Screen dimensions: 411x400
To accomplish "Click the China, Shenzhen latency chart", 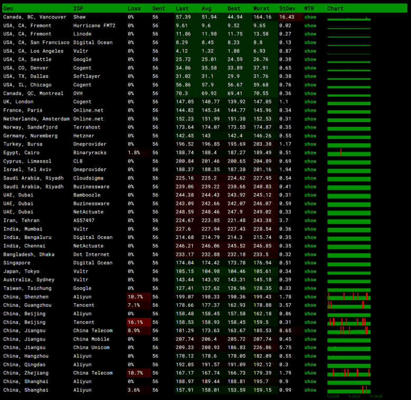I will point(349,297).
